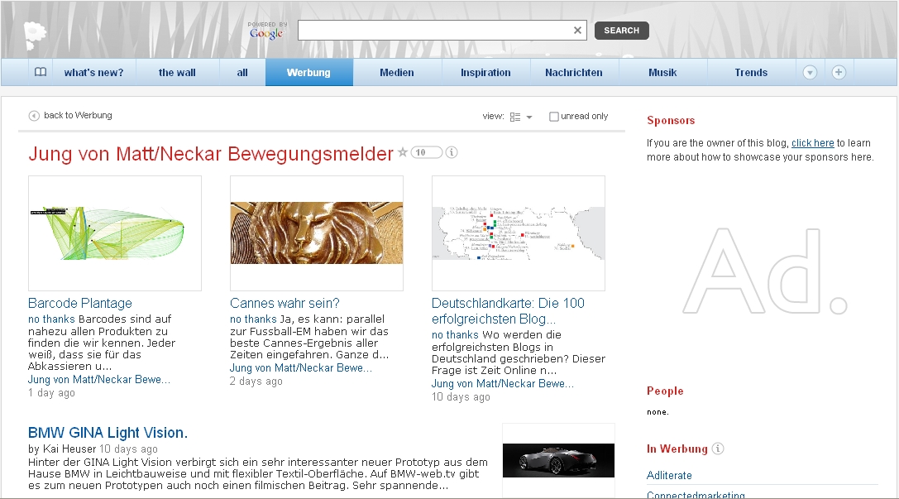Click no thanks under Cannes wahr sein?

pyautogui.click(x=253, y=319)
